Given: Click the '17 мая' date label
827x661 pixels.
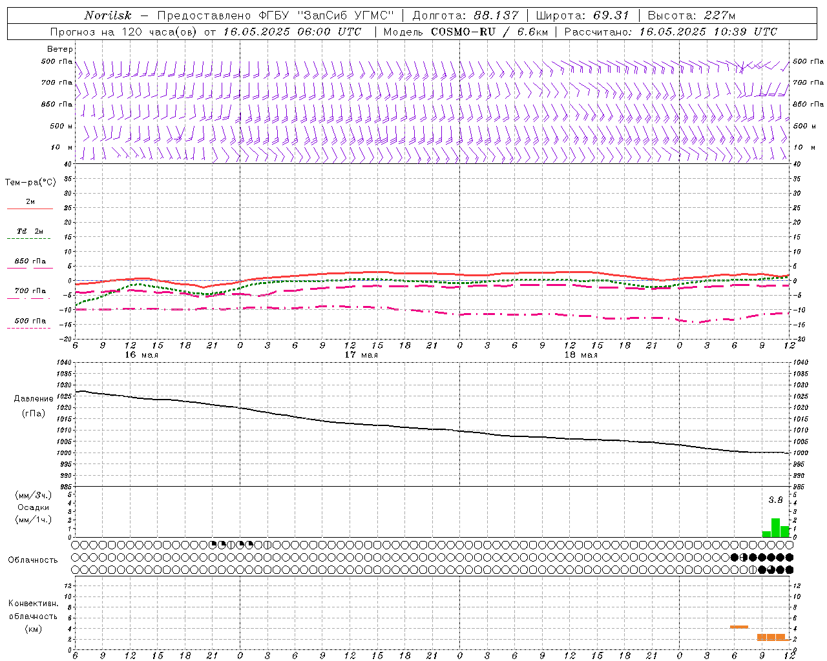Looking at the screenshot, I should point(361,354).
